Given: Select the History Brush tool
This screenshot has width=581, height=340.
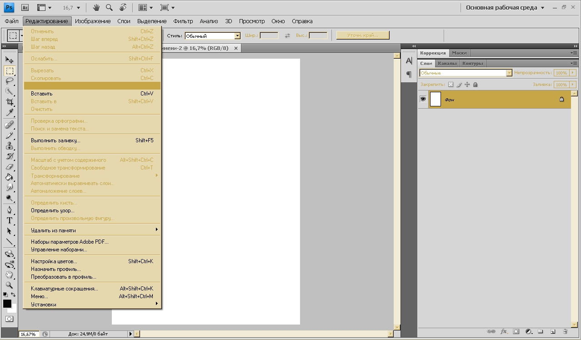Looking at the screenshot, I should tap(9, 156).
